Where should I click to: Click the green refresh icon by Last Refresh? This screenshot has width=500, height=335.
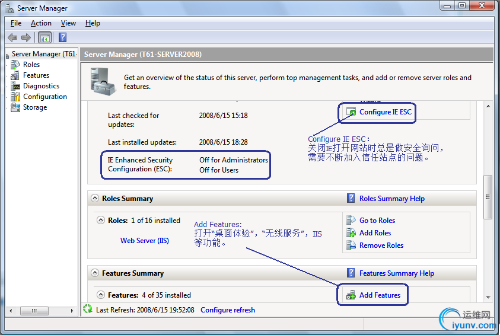[88, 309]
